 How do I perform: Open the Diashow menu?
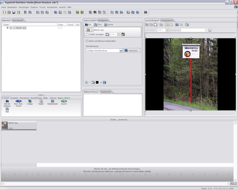(x=34, y=7)
